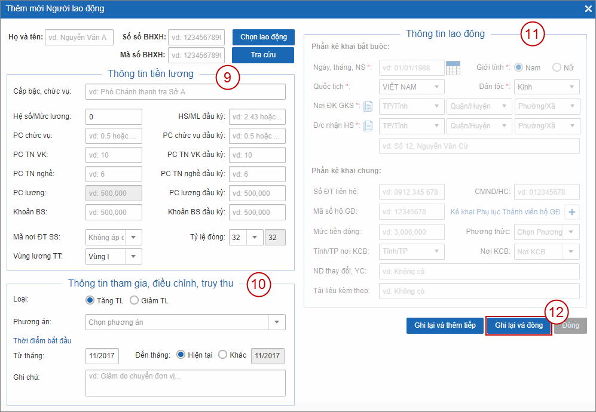
Task: Click plus icon to add household member
Action: [x=572, y=212]
